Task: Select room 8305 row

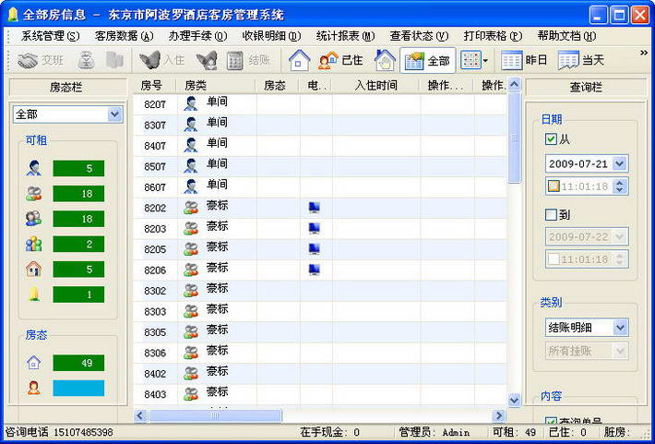Action: [x=320, y=332]
